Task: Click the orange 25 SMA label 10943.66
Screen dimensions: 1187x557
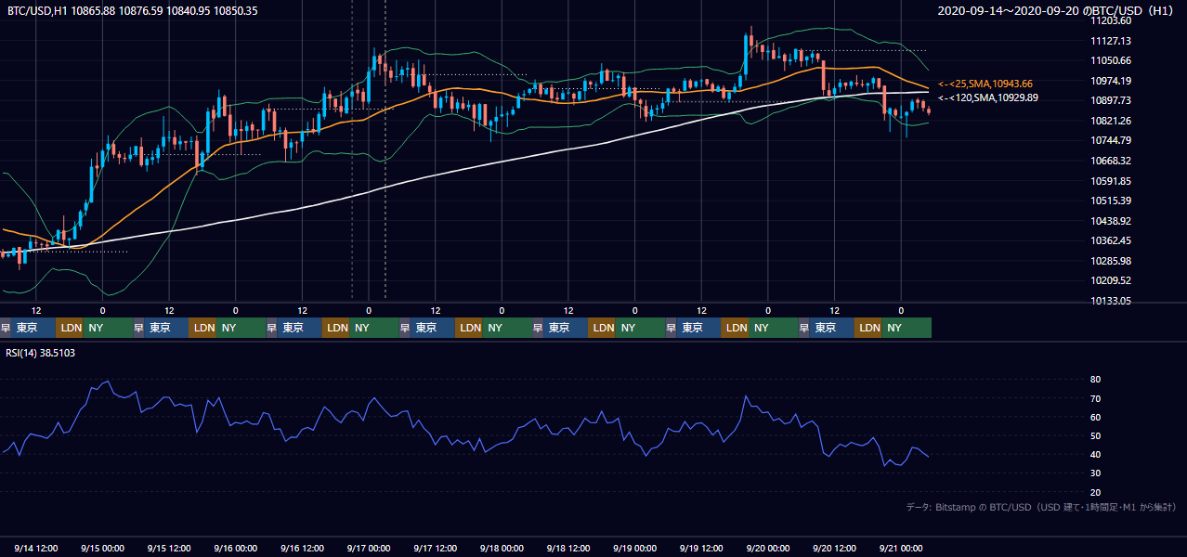Action: click(985, 84)
